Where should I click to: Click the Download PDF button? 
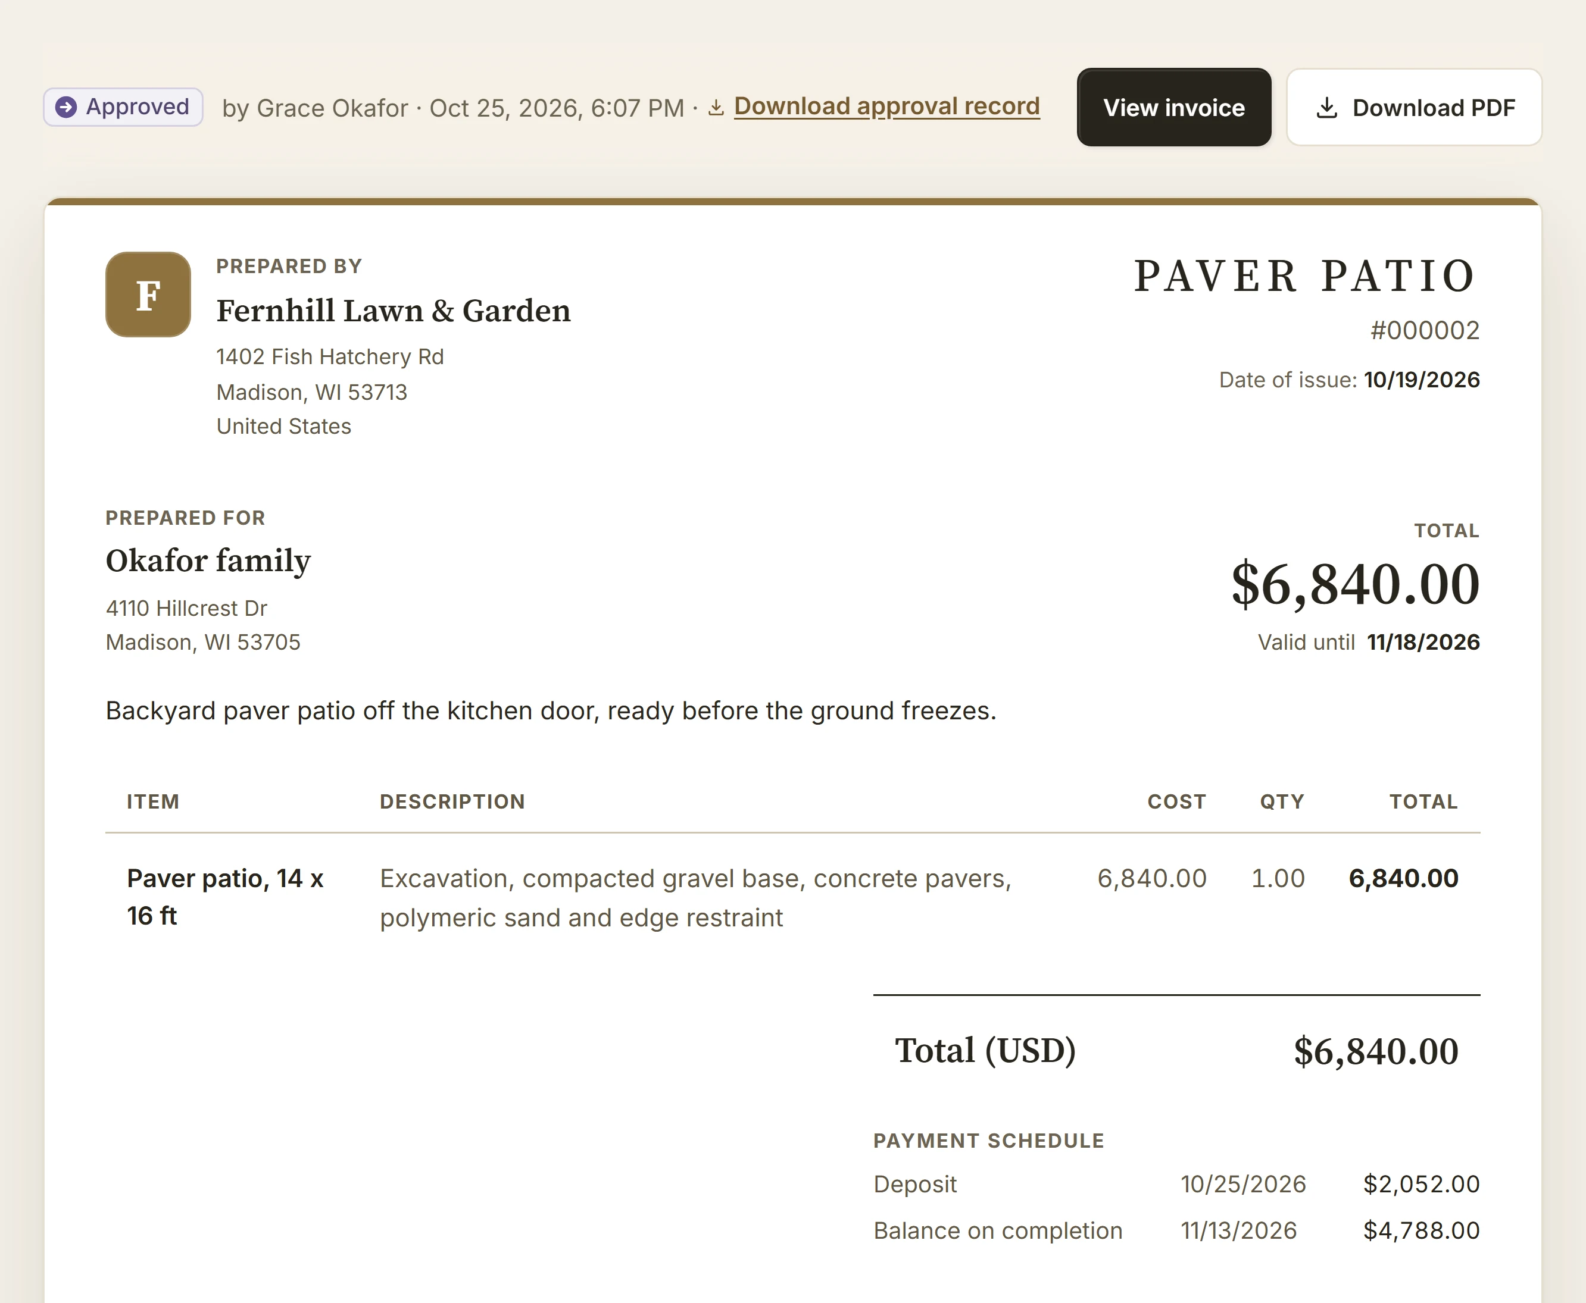point(1414,107)
